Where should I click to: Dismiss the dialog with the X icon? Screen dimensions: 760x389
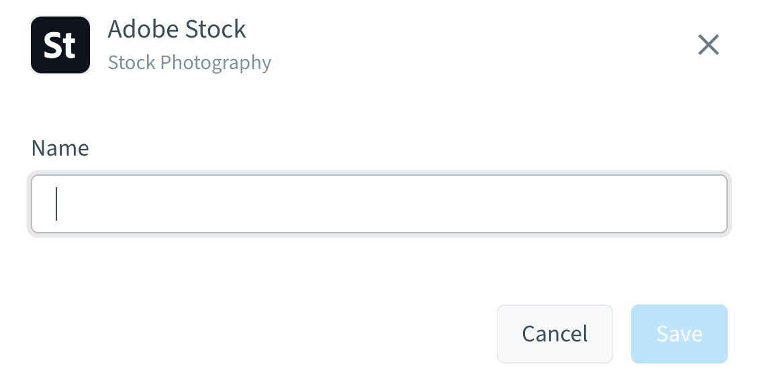709,45
